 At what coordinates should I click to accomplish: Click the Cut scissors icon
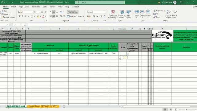[3, 11]
